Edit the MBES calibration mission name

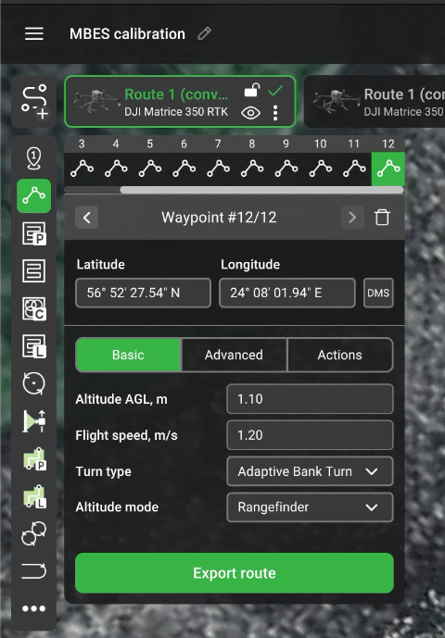pyautogui.click(x=205, y=33)
